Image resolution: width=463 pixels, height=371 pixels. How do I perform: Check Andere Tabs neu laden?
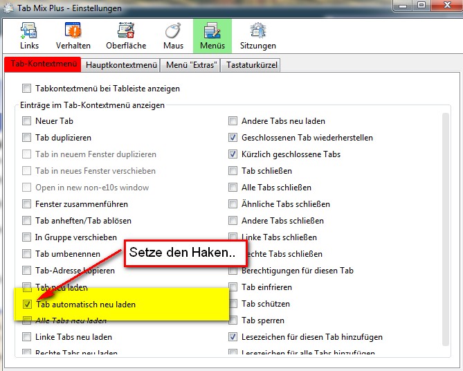pyautogui.click(x=233, y=121)
